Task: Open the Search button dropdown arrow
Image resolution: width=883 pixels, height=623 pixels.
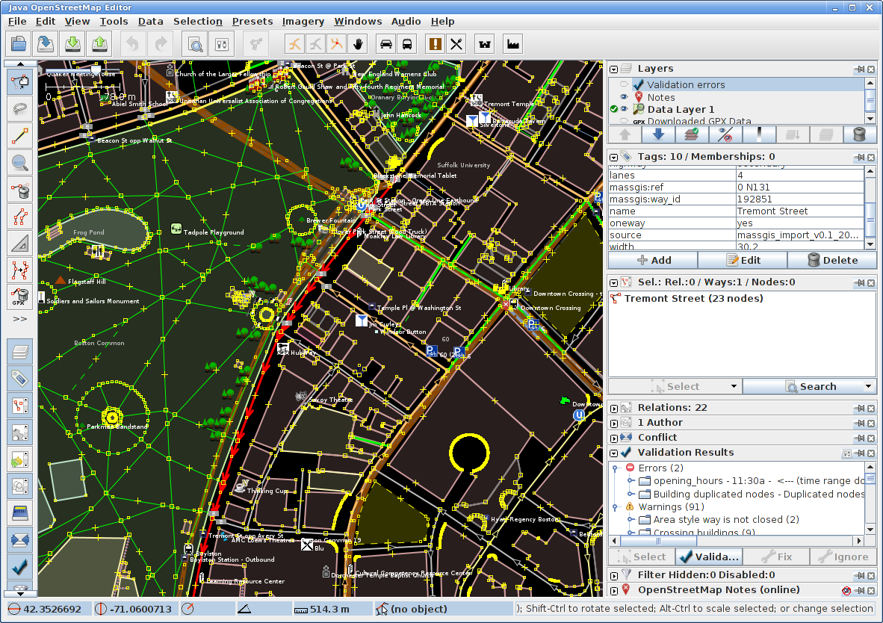Action: click(x=868, y=387)
